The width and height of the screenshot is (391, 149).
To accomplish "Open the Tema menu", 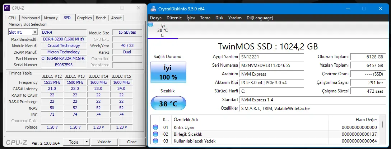I will pyautogui.click(x=205, y=18).
